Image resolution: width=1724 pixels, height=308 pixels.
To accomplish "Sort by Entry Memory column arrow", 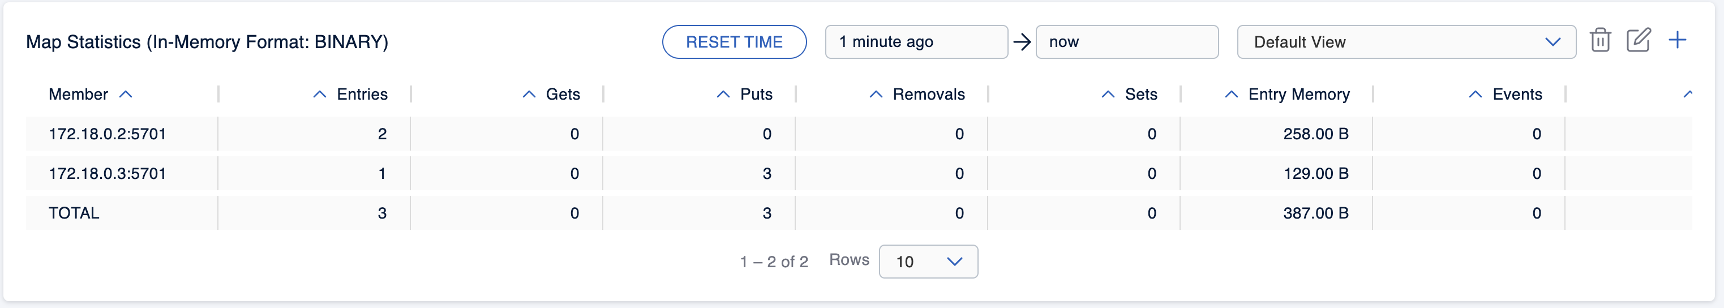I will [x=1231, y=95].
